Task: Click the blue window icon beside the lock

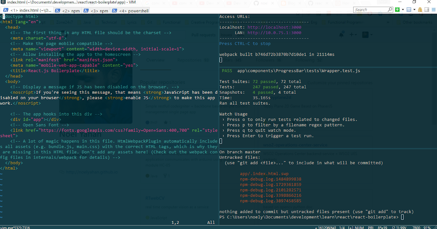Action: click(x=409, y=9)
